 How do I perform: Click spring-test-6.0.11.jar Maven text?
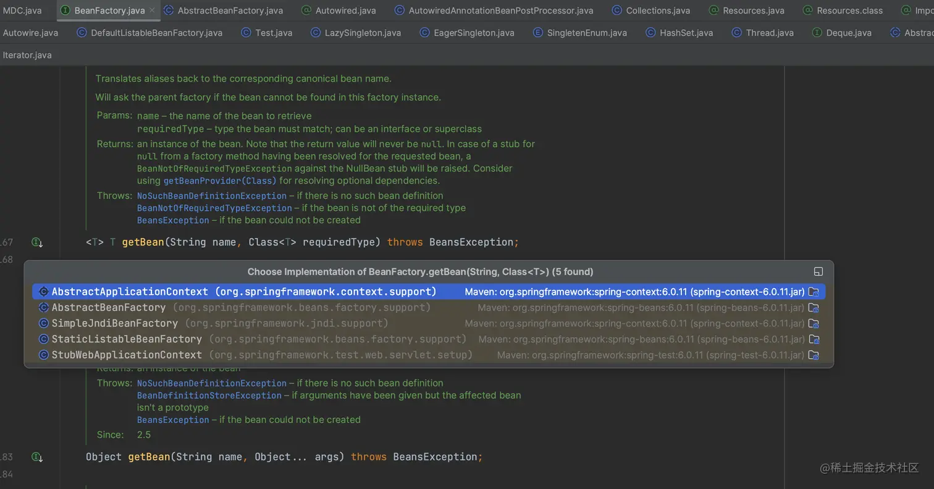coord(651,355)
